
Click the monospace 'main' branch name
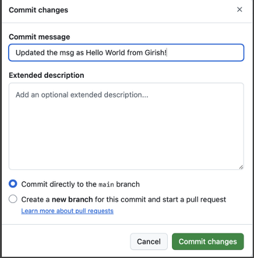[106, 185]
